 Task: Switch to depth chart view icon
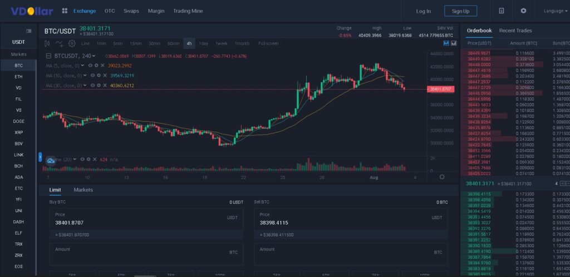454,43
